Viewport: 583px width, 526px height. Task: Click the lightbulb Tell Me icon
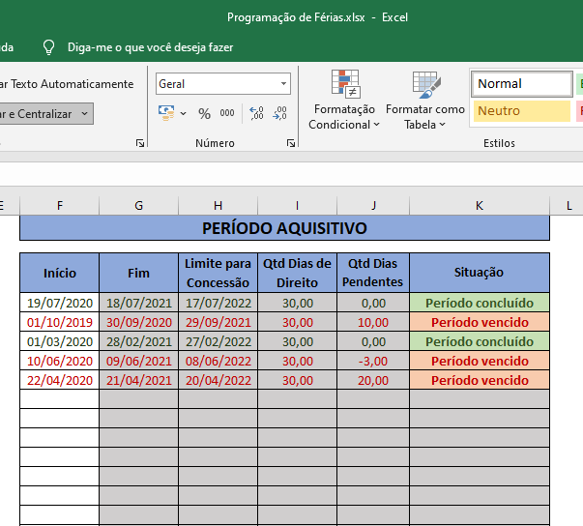point(48,47)
